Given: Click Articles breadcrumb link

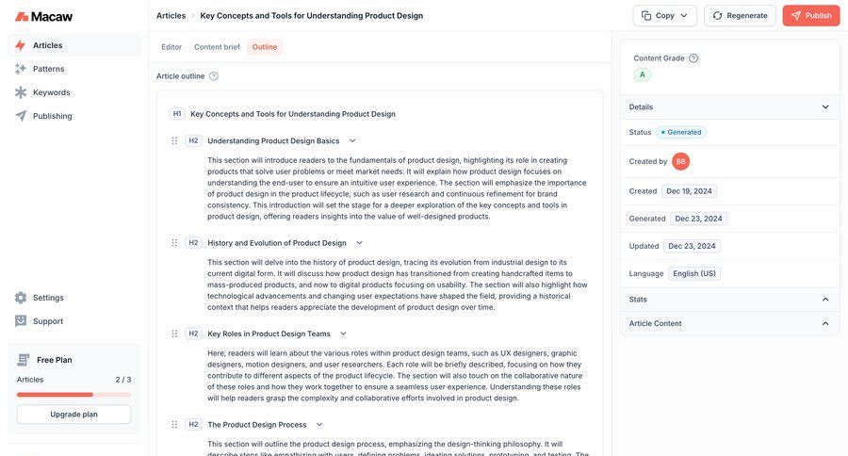Looking at the screenshot, I should (x=171, y=16).
